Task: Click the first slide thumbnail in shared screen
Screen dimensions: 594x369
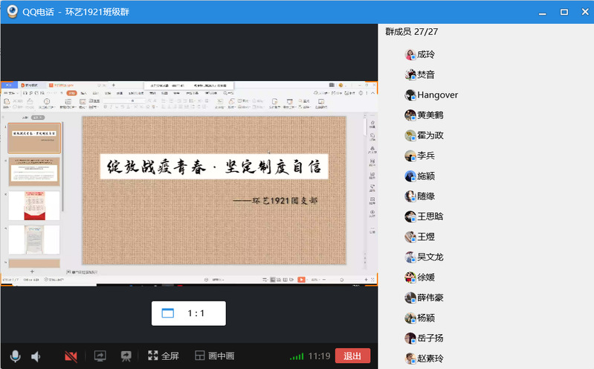Action: pyautogui.click(x=34, y=138)
